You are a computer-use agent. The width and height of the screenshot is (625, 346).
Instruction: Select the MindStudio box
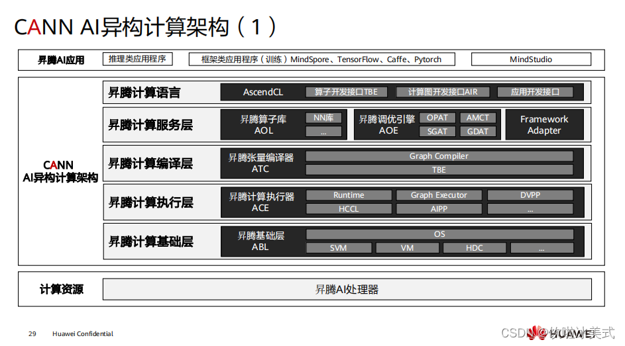(x=531, y=60)
